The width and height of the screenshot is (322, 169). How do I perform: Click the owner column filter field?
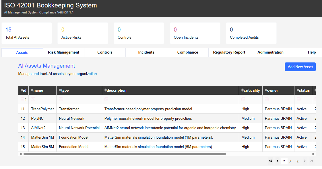click(x=278, y=99)
